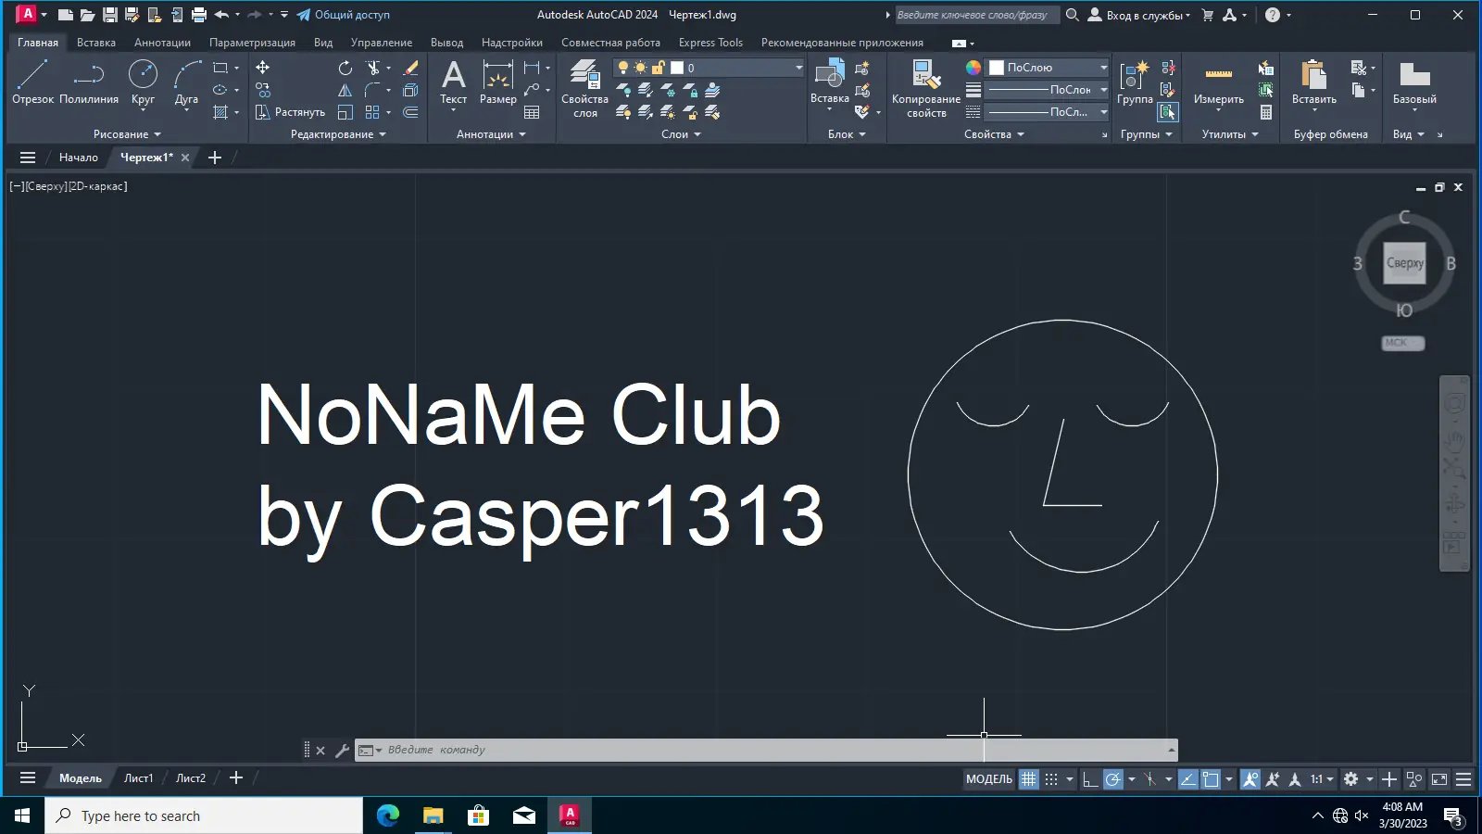Open the Параметризация ribbon tab
Viewport: 1482px width, 834px height.
pos(252,43)
